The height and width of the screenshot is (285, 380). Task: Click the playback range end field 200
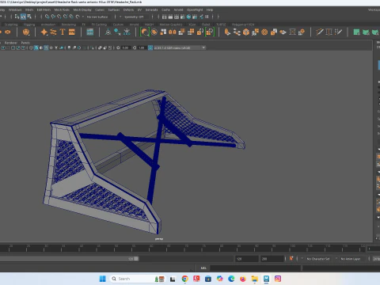(272, 259)
